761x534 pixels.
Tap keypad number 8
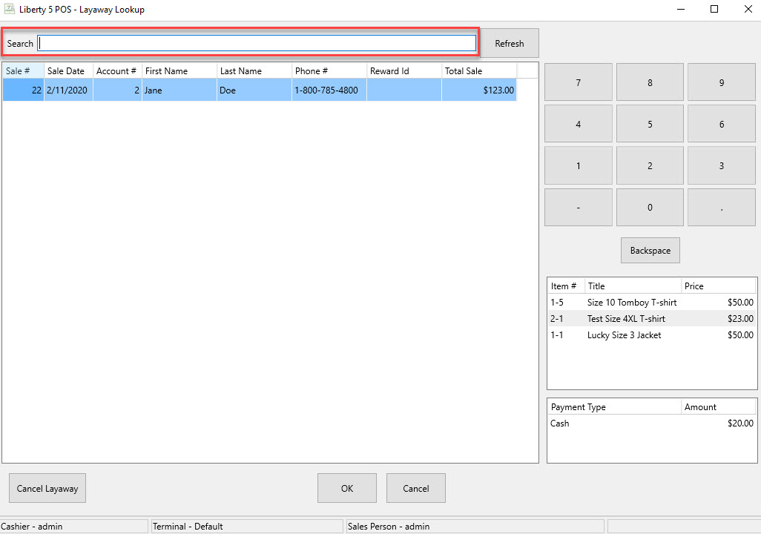[x=650, y=82]
